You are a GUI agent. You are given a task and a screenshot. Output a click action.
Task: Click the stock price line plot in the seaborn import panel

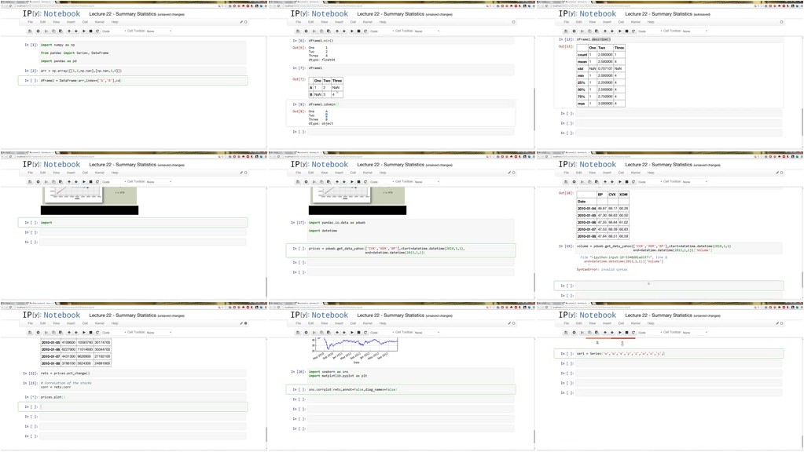[x=355, y=345]
